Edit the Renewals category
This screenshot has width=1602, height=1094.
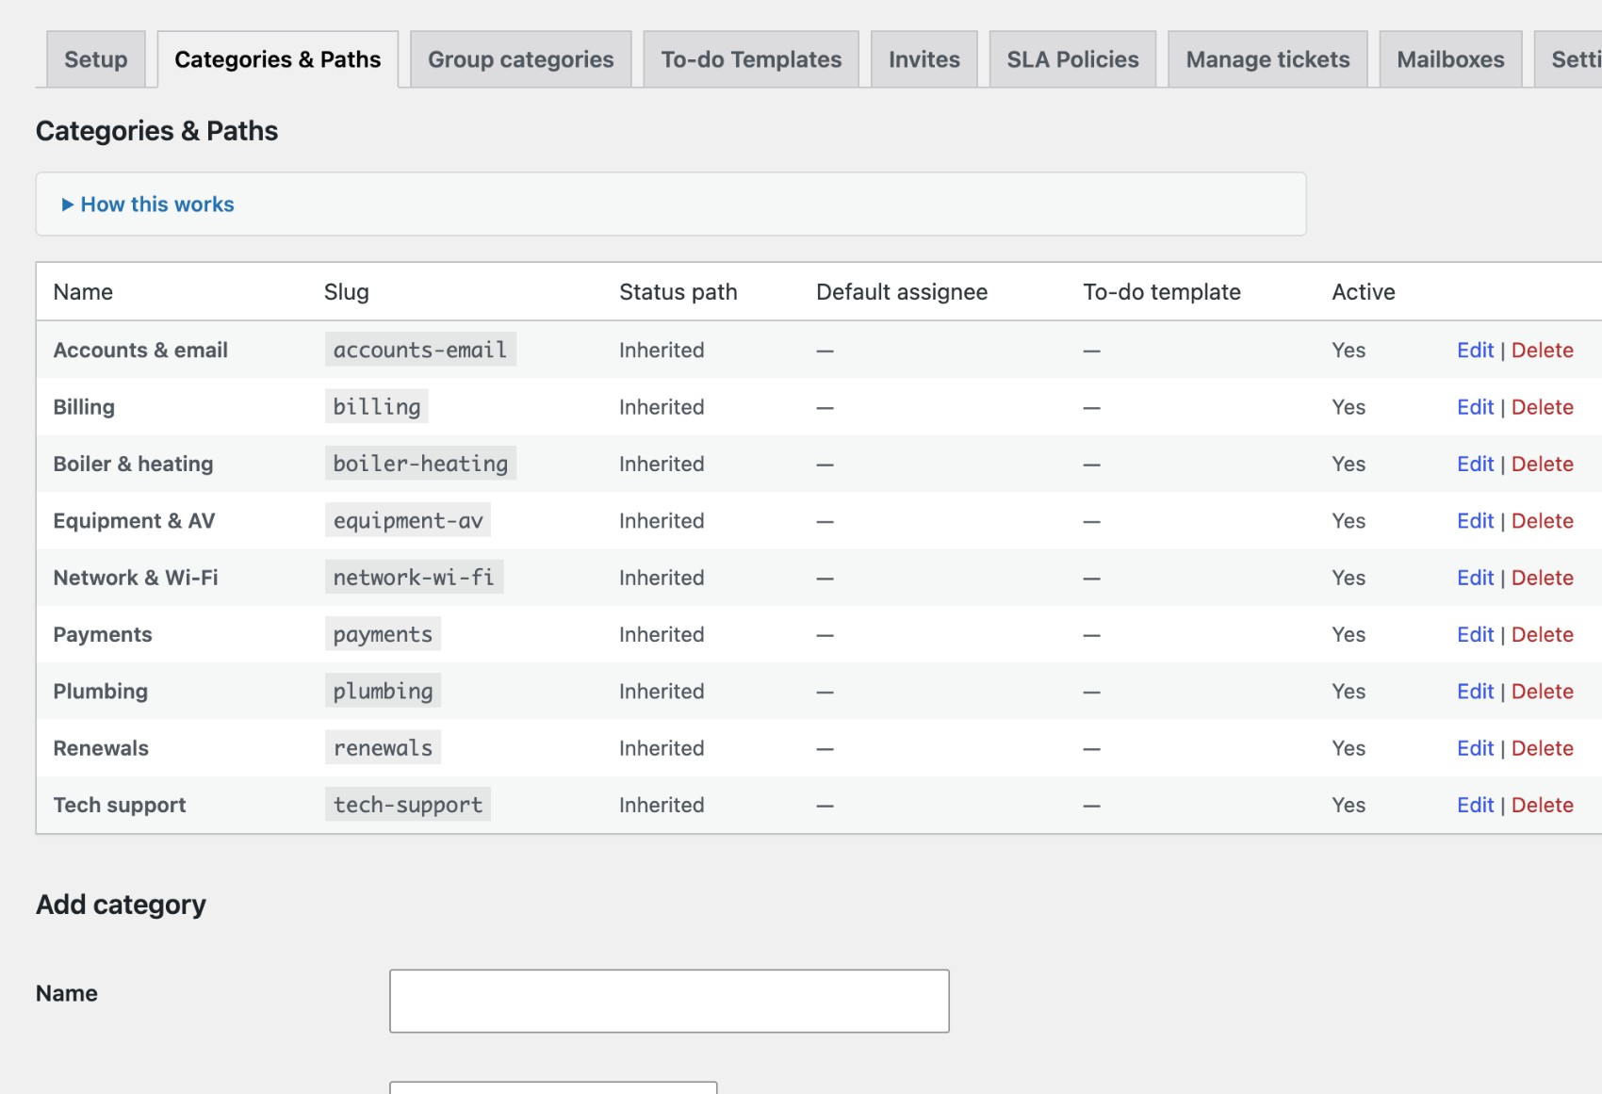[x=1475, y=748]
